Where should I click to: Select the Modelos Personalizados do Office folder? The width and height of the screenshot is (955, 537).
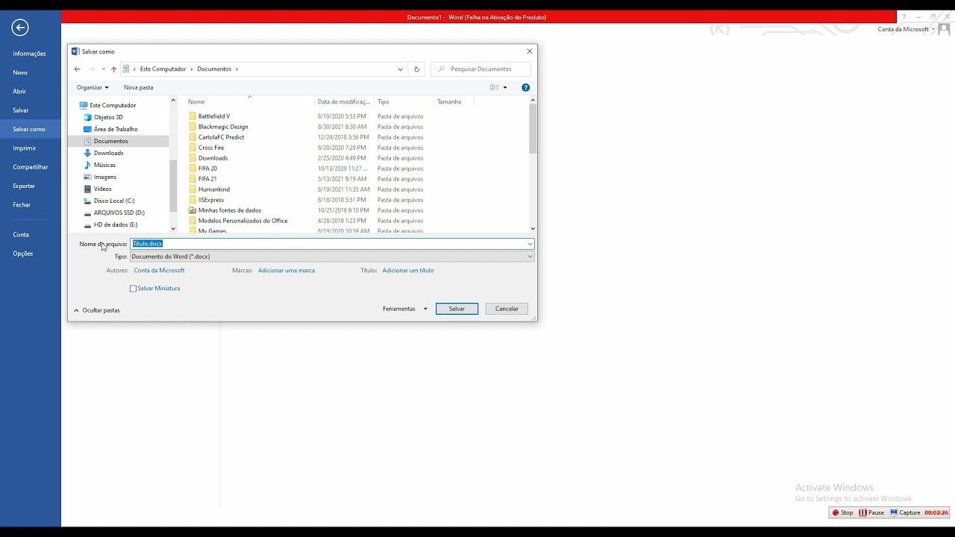pyautogui.click(x=242, y=221)
